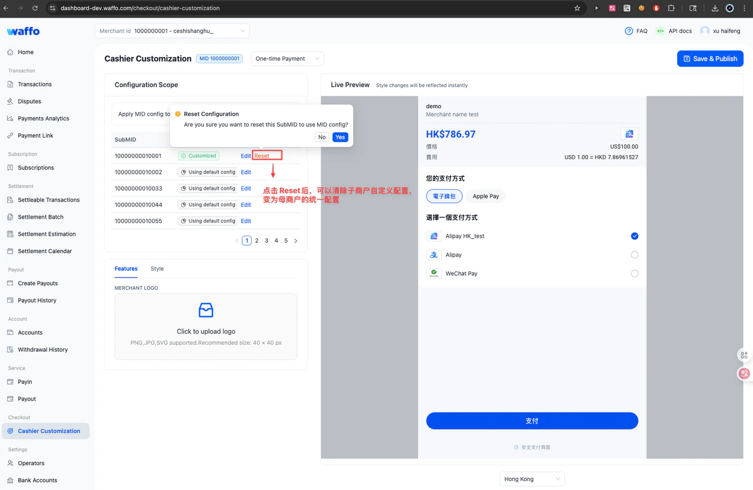Click the Bank Accounts sidebar icon
This screenshot has width=753, height=490.
tap(10, 480)
